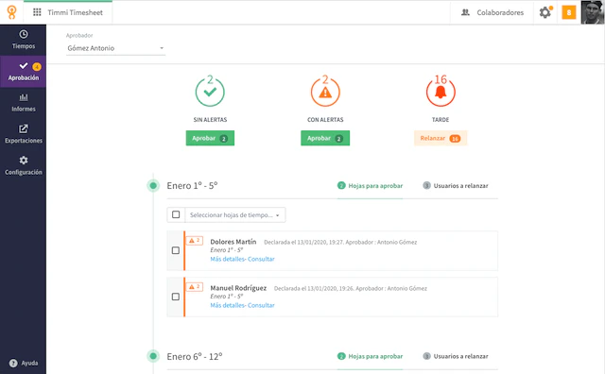Check the Dolores Martín timesheet checkbox
The width and height of the screenshot is (605, 374).
[176, 250]
